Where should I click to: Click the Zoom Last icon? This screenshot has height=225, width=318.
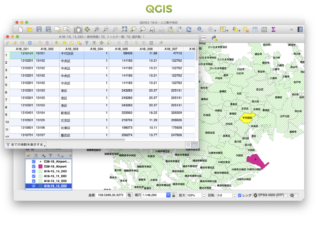(x=152, y=29)
